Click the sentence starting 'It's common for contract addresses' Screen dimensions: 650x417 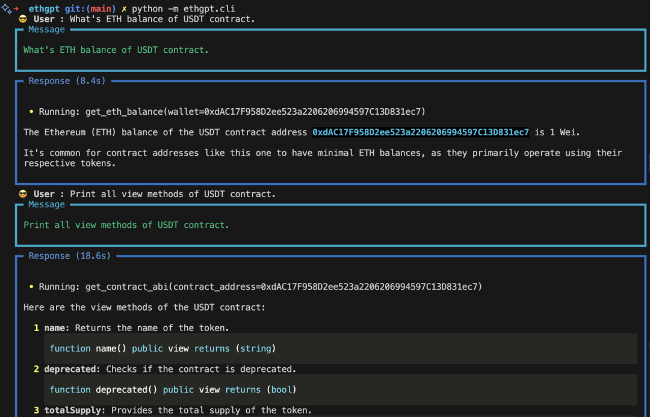323,158
